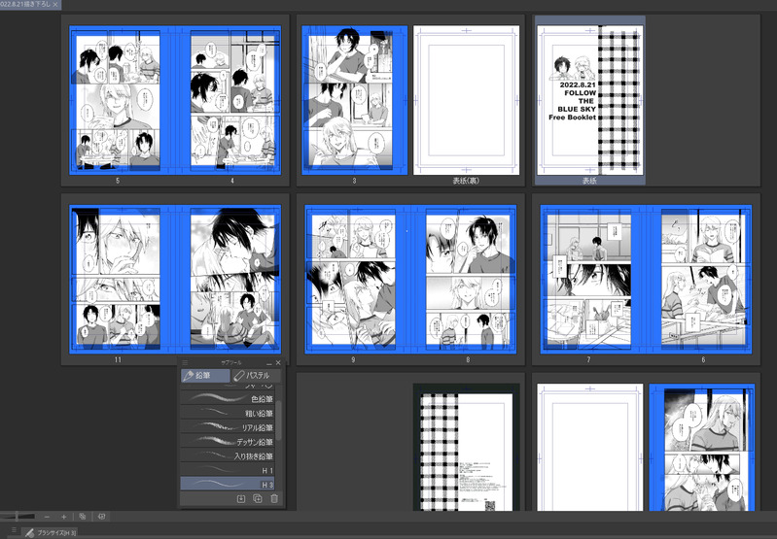777x539 pixels.
Task: Click the overlapping squares icon beside plus button
Action: click(83, 517)
